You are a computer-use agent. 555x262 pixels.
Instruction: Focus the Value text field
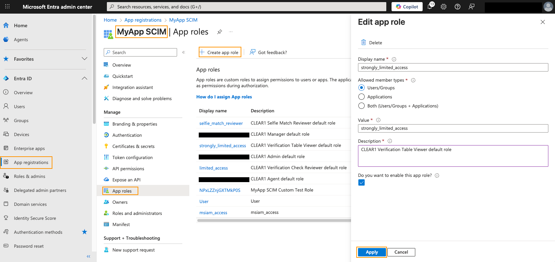[453, 128]
